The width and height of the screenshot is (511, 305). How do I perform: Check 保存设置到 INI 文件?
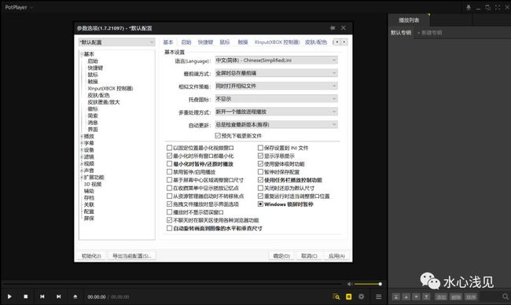coord(260,148)
